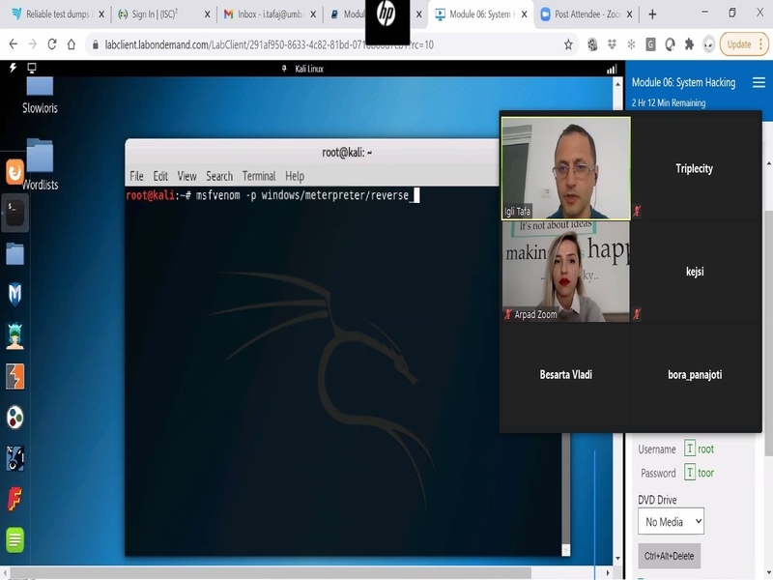Click the Chrome extensions puzzle icon

(x=689, y=44)
